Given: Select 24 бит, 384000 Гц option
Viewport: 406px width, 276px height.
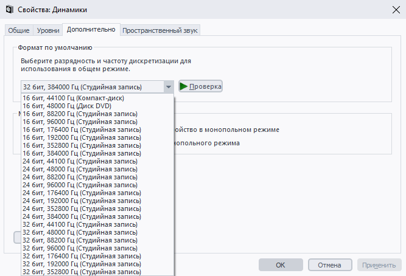Looking at the screenshot, I should tap(97, 216).
